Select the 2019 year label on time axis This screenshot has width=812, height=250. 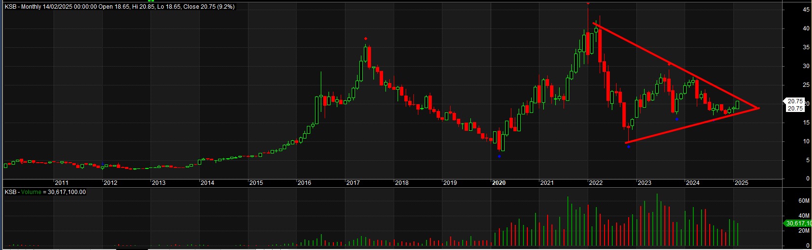tap(450, 183)
